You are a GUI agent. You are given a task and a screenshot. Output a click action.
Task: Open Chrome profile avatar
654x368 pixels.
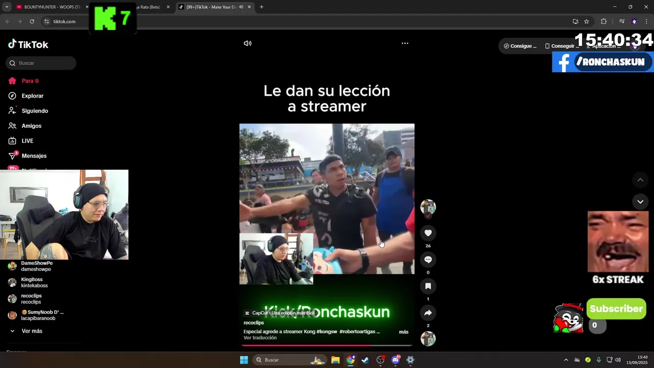tap(634, 21)
